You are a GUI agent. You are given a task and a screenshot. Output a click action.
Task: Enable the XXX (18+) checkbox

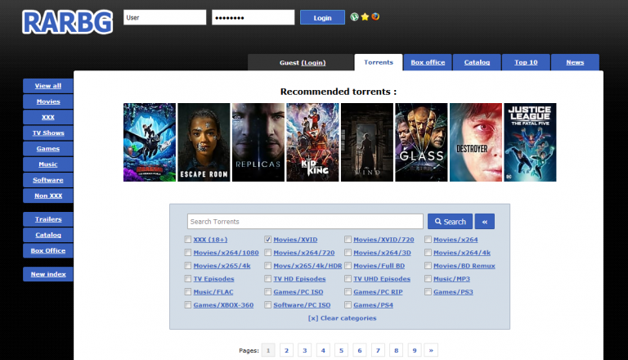pos(187,240)
